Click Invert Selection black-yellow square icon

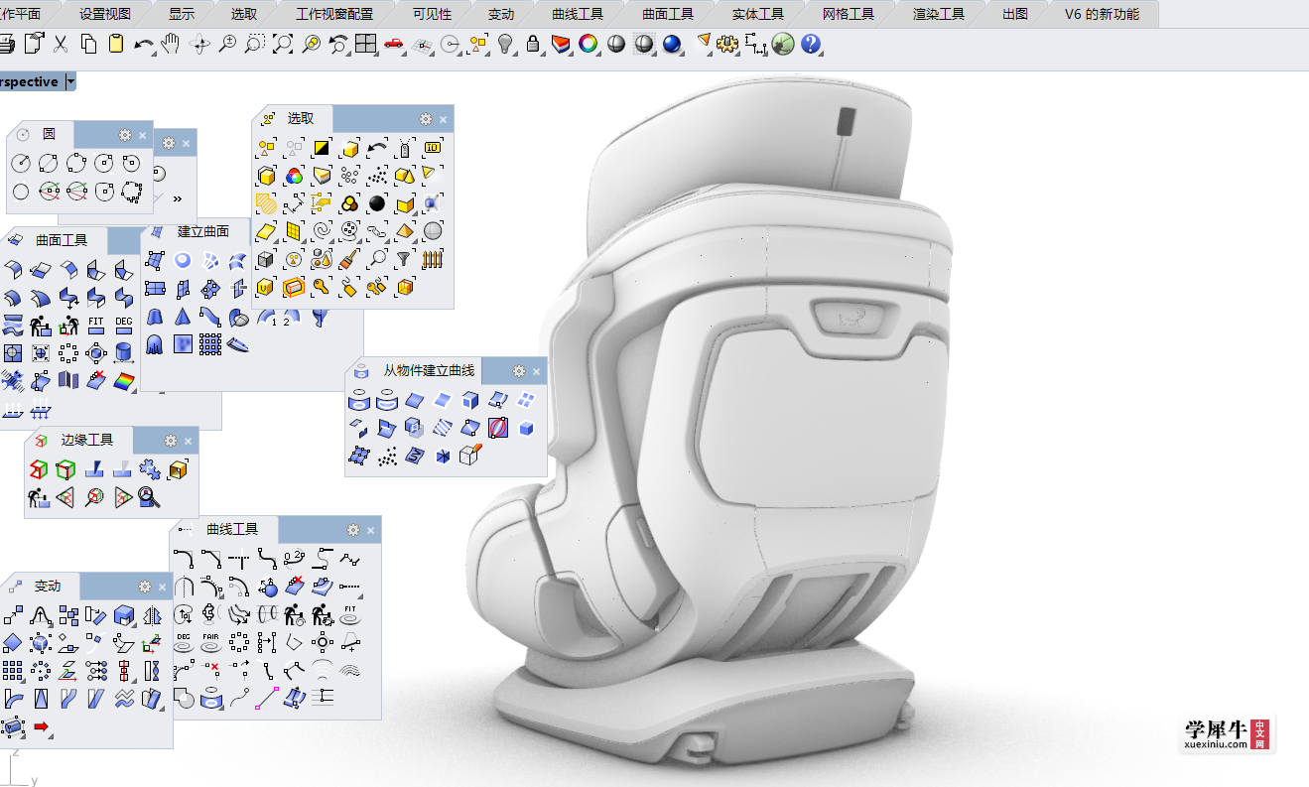(322, 149)
